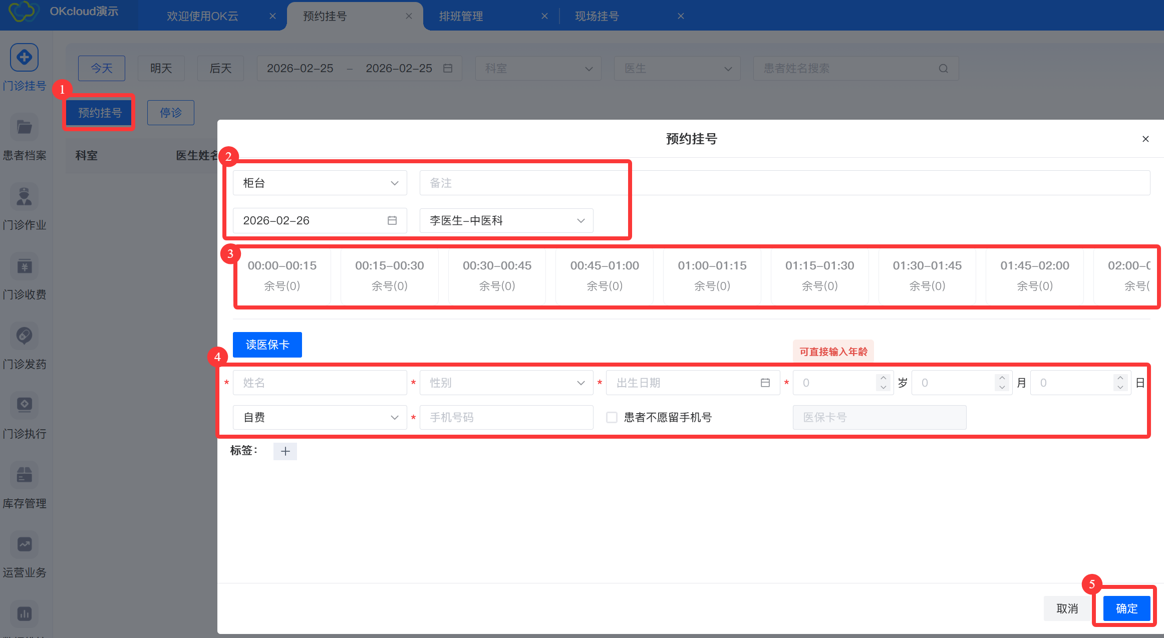This screenshot has height=638, width=1164.
Task: Switch to 现场挂号 tab
Action: [597, 16]
